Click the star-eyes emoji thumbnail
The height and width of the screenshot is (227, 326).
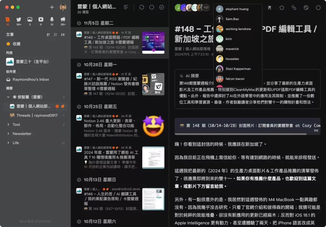pos(153,126)
